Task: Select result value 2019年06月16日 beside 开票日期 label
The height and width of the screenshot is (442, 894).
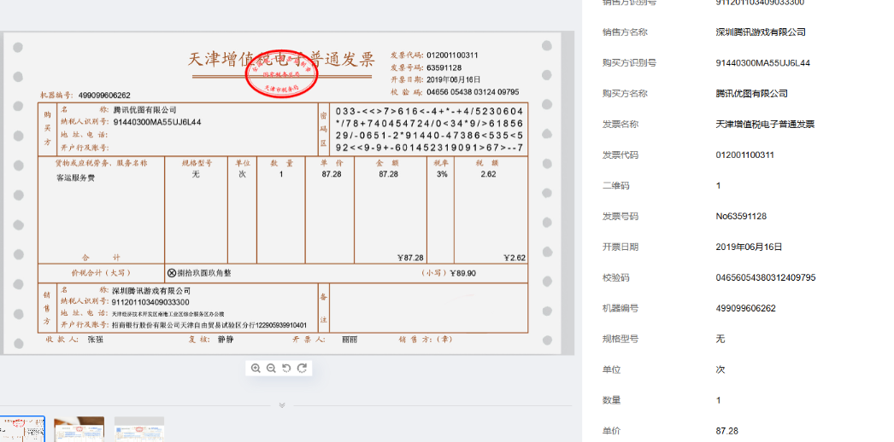Action: pos(750,247)
